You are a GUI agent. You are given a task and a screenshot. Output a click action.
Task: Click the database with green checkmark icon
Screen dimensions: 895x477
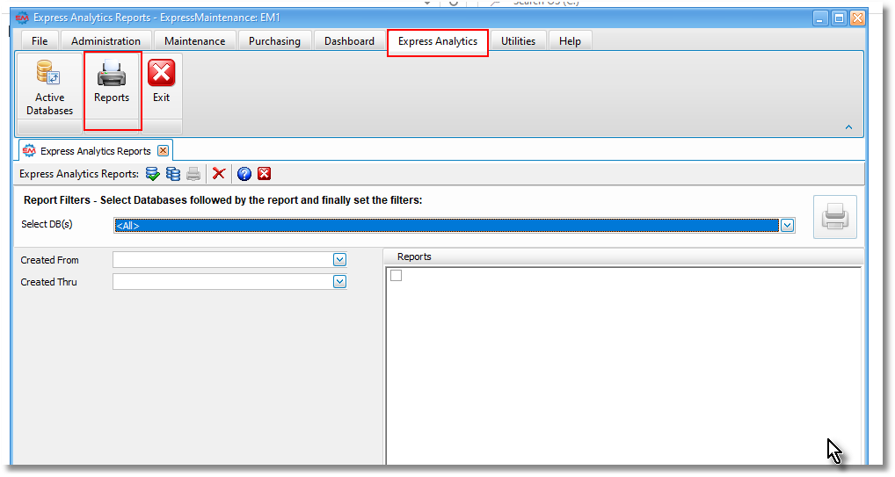152,174
